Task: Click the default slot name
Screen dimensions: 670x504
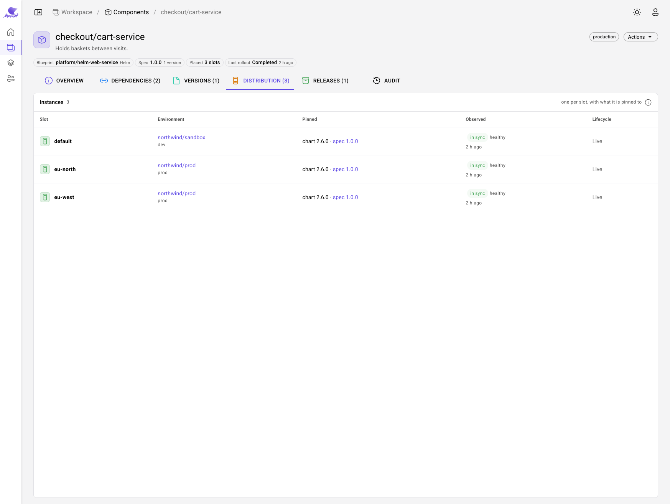Action: point(63,141)
